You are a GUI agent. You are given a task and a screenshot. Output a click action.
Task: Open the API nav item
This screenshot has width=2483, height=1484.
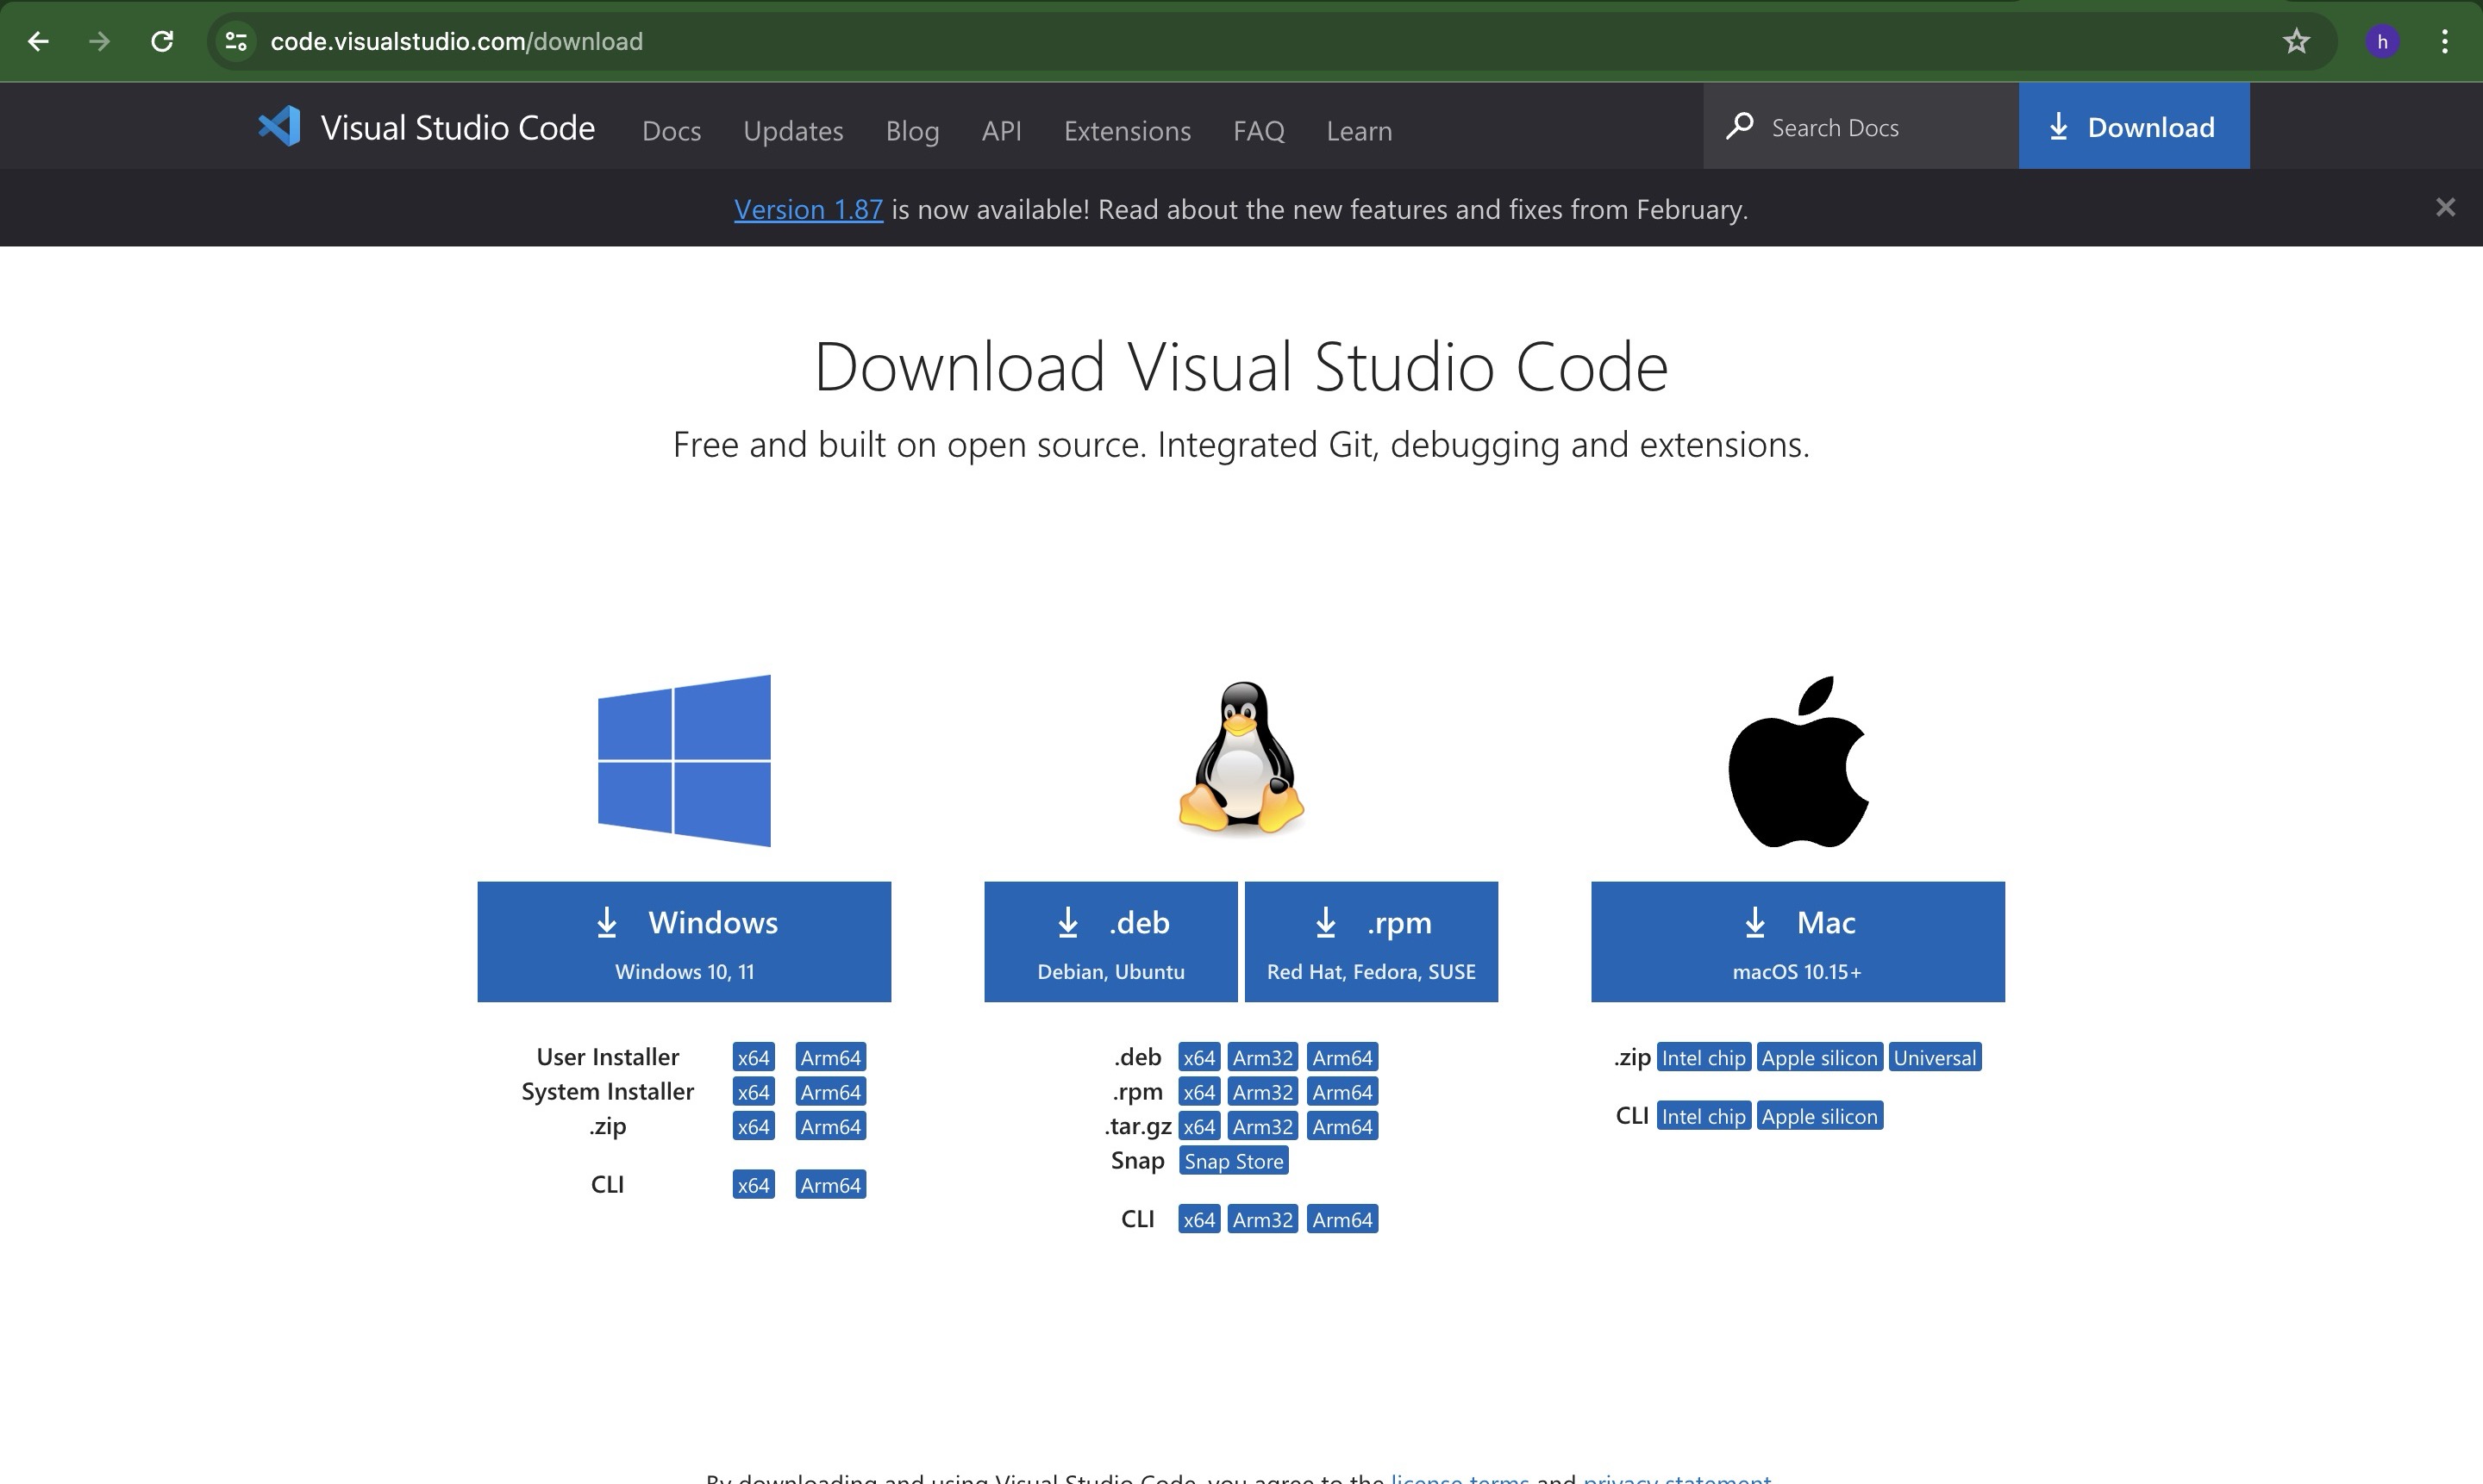(x=1002, y=131)
